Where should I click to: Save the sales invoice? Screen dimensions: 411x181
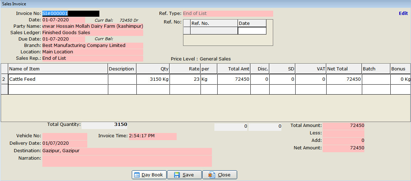tap(184, 175)
